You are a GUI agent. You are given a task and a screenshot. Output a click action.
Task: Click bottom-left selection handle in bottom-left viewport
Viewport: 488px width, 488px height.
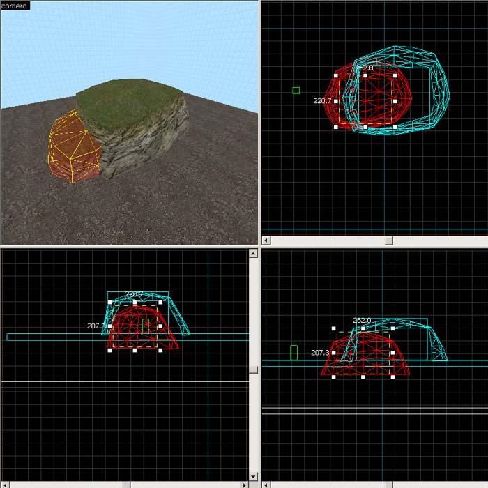[109, 350]
